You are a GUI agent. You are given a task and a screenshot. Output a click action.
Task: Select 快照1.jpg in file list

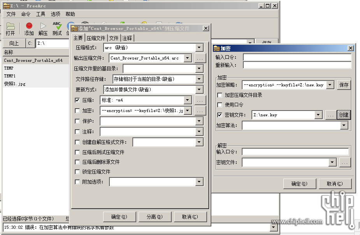tap(15, 84)
